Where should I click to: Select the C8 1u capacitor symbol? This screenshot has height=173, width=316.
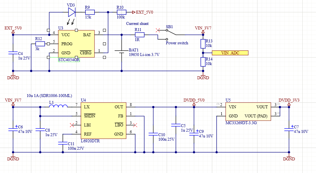point(40,130)
